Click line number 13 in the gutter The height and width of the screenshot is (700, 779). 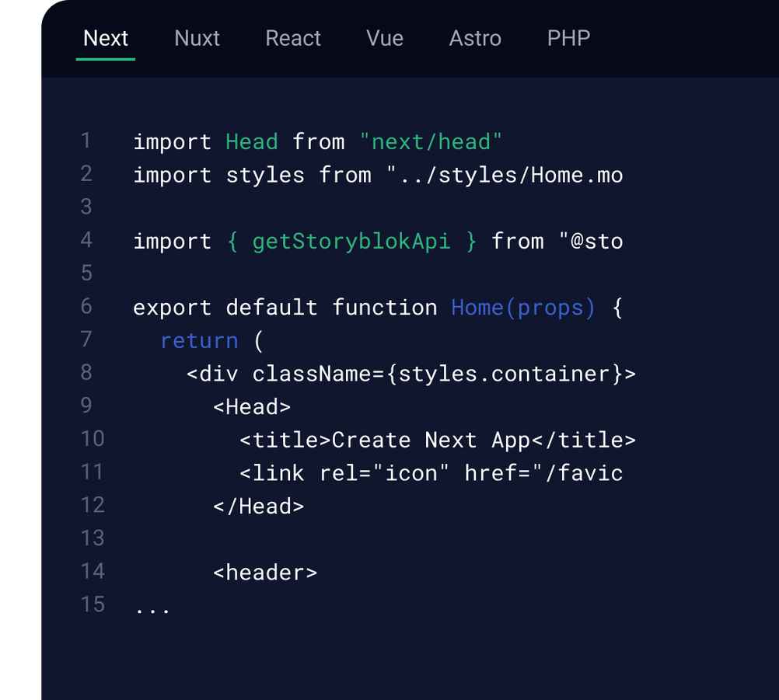pyautogui.click(x=92, y=538)
